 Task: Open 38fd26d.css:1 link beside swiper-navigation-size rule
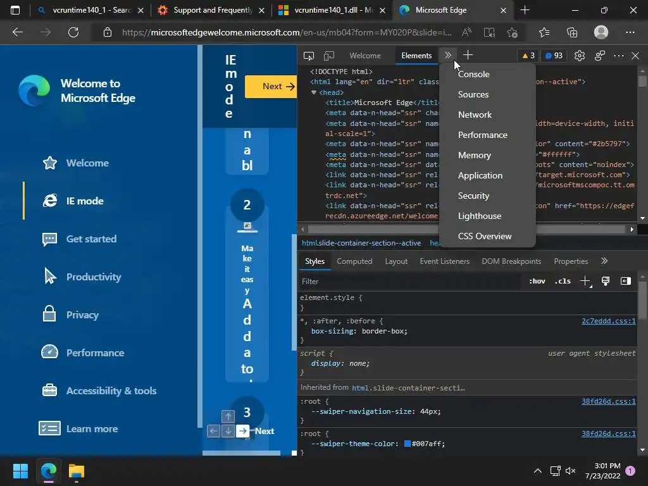coord(608,401)
